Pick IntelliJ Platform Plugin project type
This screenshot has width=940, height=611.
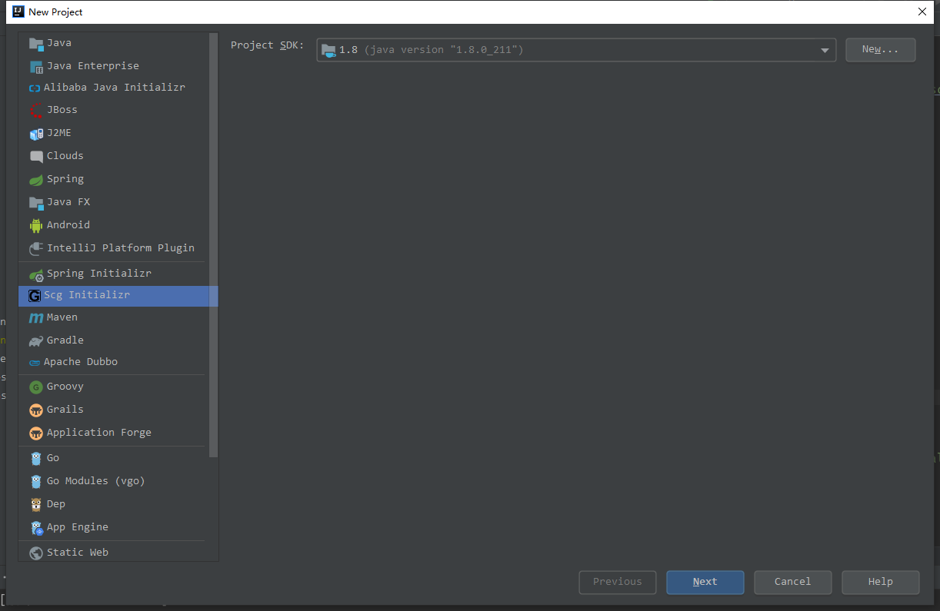pos(120,248)
